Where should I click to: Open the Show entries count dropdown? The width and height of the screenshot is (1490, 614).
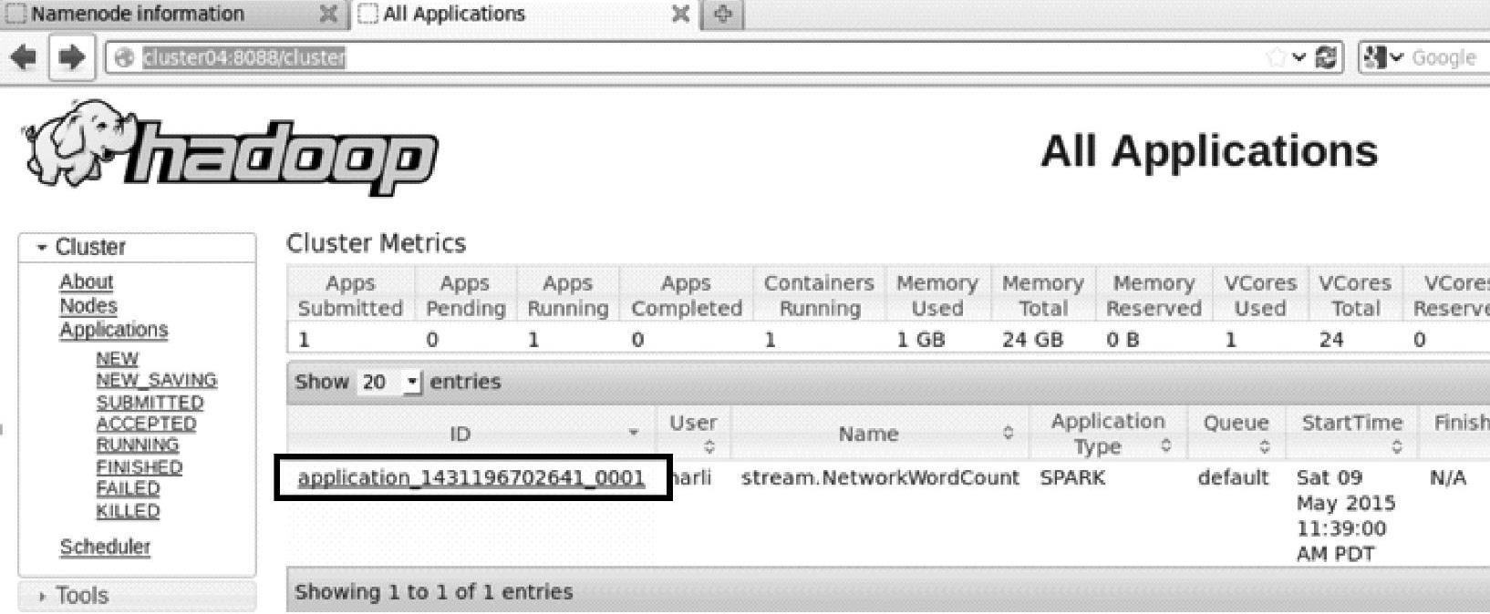[389, 382]
